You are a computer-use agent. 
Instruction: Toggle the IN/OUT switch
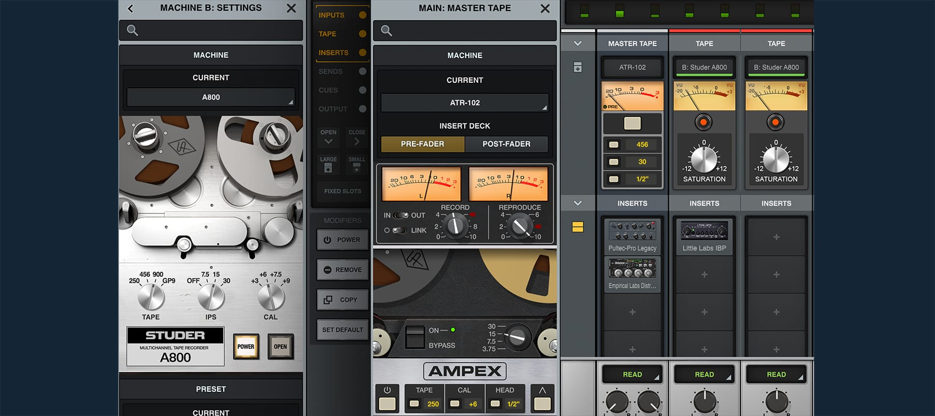pyautogui.click(x=401, y=216)
